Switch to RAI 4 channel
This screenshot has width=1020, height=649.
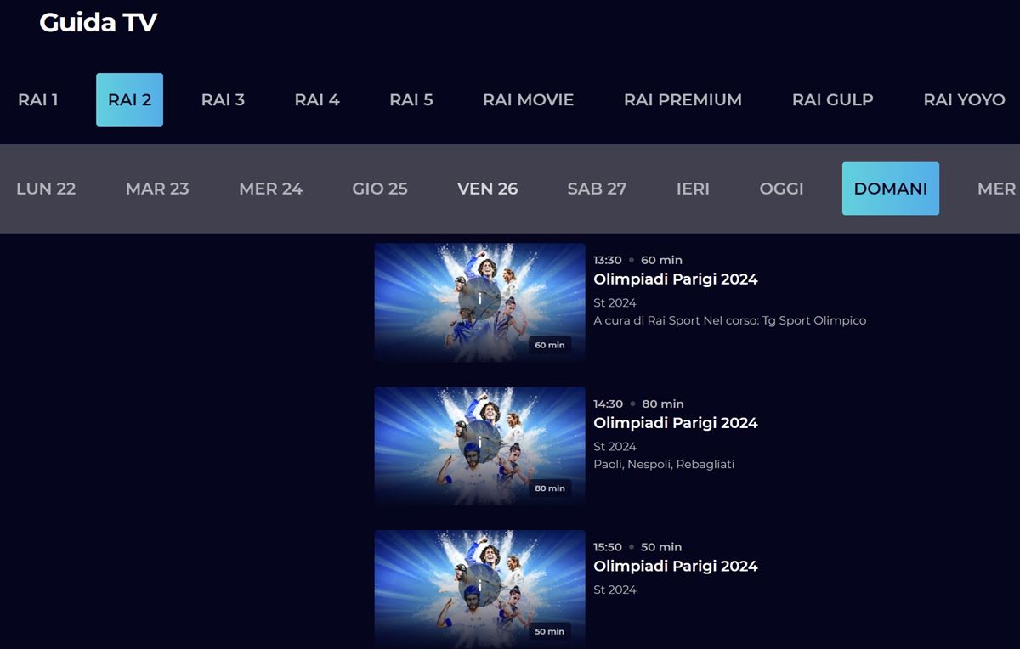(x=317, y=99)
